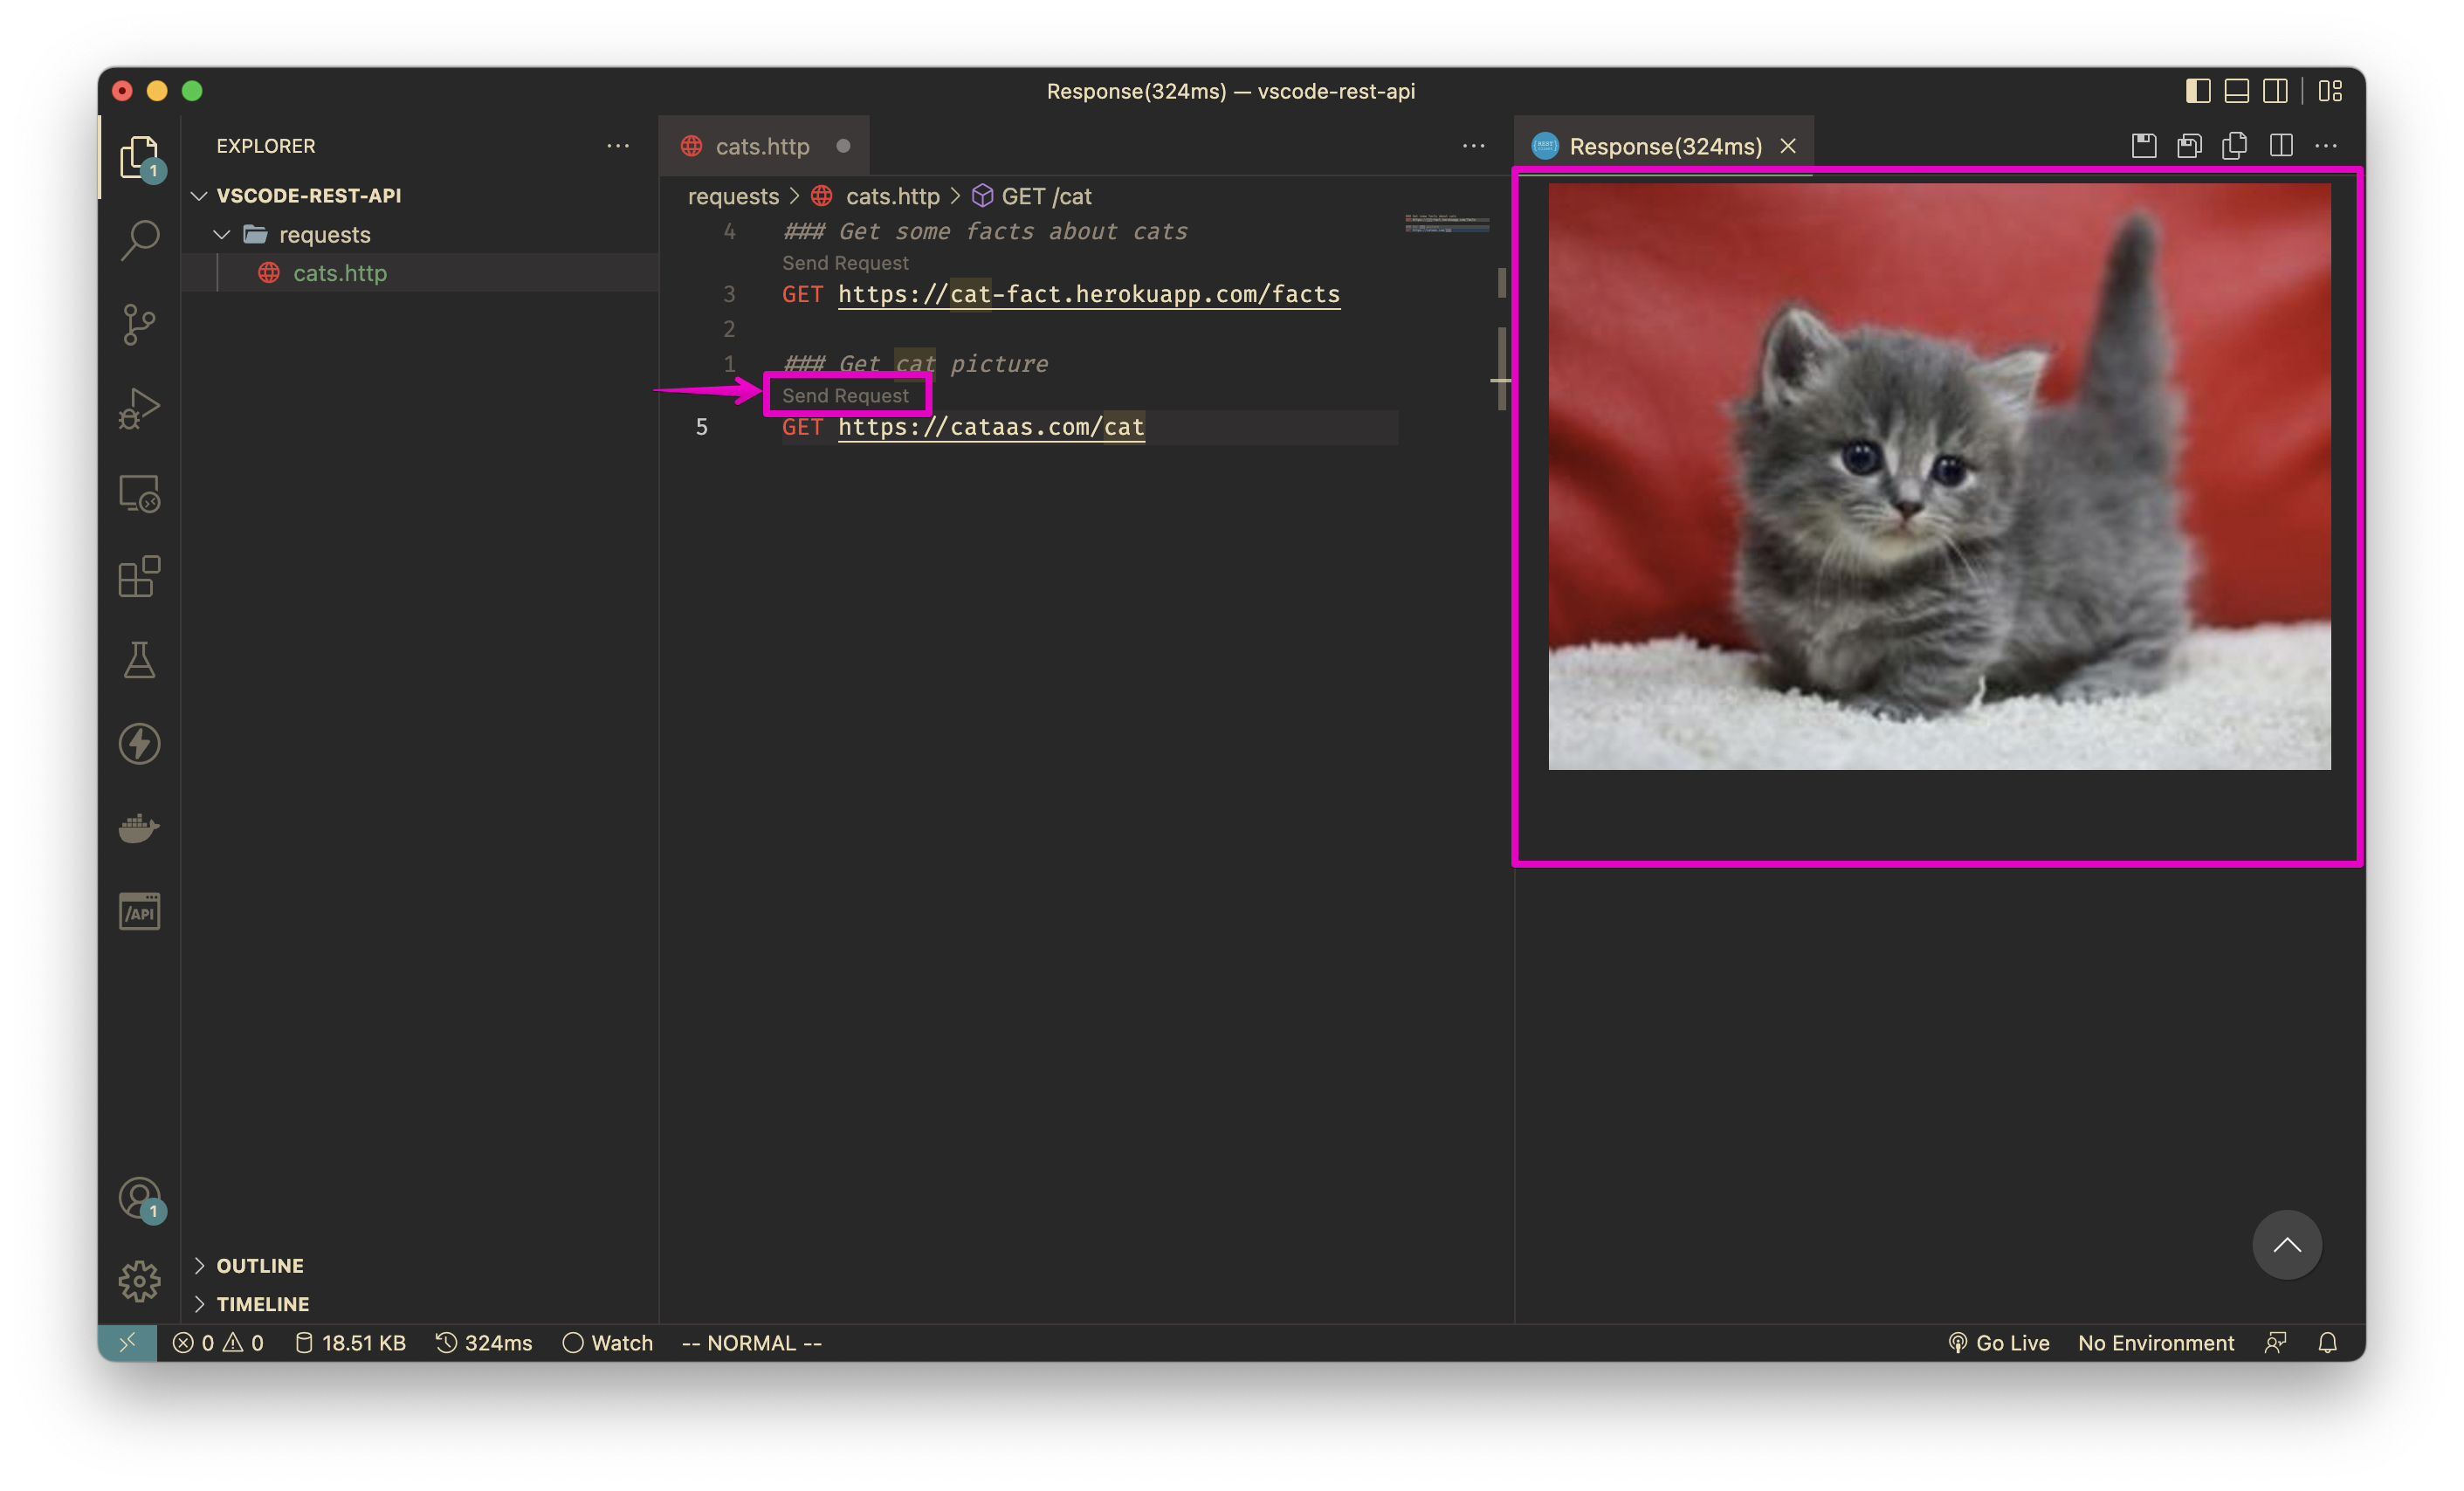The height and width of the screenshot is (1491, 2464).
Task: Open the Remote Explorer view
Action: [139, 493]
